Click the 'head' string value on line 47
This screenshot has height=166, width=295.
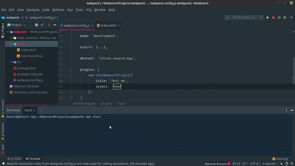pos(117,87)
